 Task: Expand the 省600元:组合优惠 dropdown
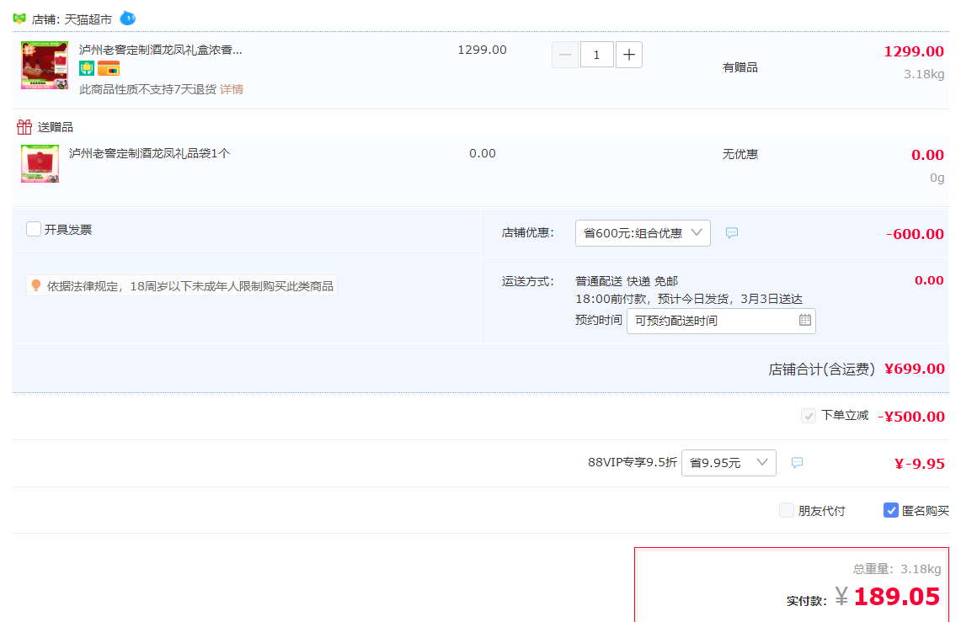[x=643, y=233]
